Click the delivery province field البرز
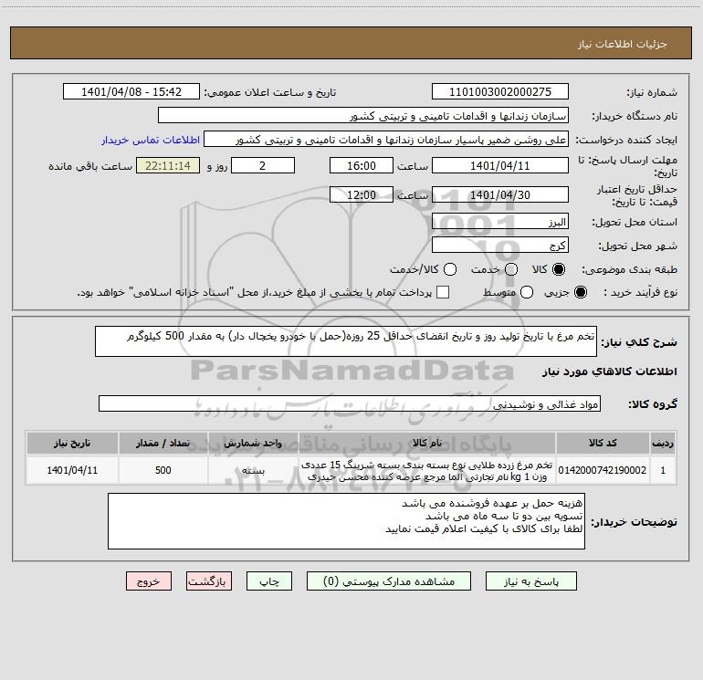Image resolution: width=703 pixels, height=680 pixels. (500, 222)
